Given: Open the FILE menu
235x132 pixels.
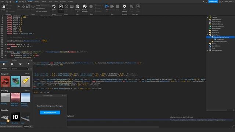Looking at the screenshot, I should pyautogui.click(x=3, y=1).
